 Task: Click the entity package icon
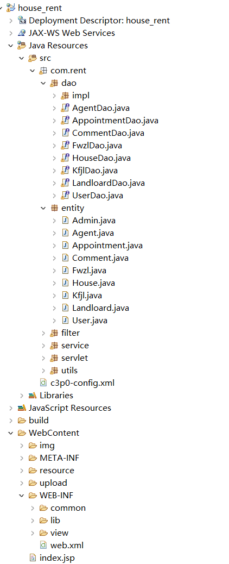pos(54,208)
